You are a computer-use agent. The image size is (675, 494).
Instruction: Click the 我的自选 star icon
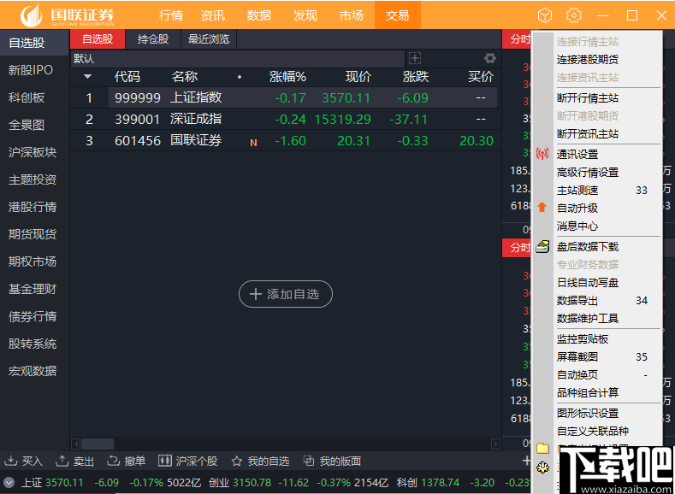(237, 462)
